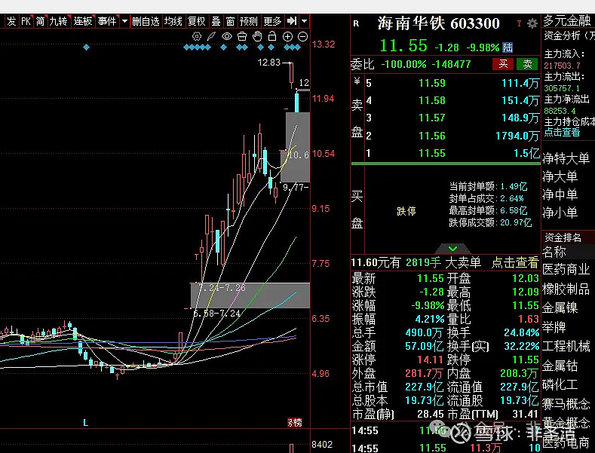Click the isolated blue diamond event marker
Screen dimensions: 595x453
[86, 47]
